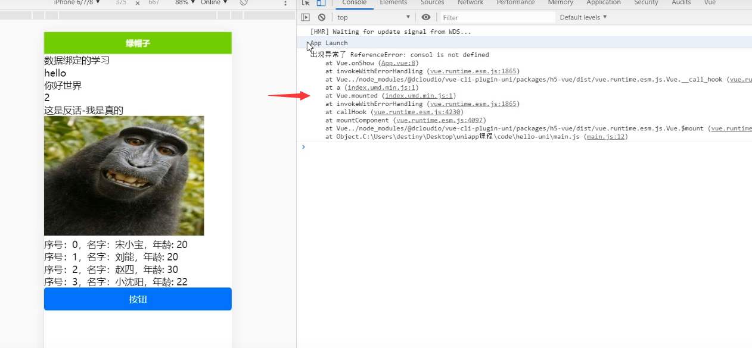Show the console sidebar
The height and width of the screenshot is (348, 752).
[306, 17]
